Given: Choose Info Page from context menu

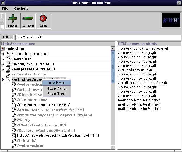Looking at the screenshot, I should (x=56, y=82).
